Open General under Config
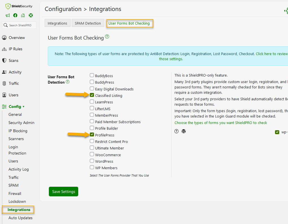The height and width of the screenshot is (224, 288). [x=15, y=114]
